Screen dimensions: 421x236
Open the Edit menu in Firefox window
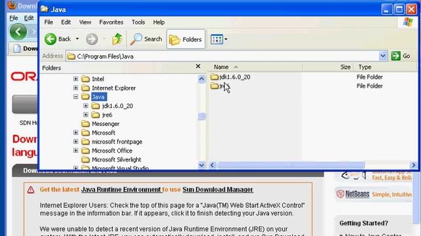tap(29, 18)
